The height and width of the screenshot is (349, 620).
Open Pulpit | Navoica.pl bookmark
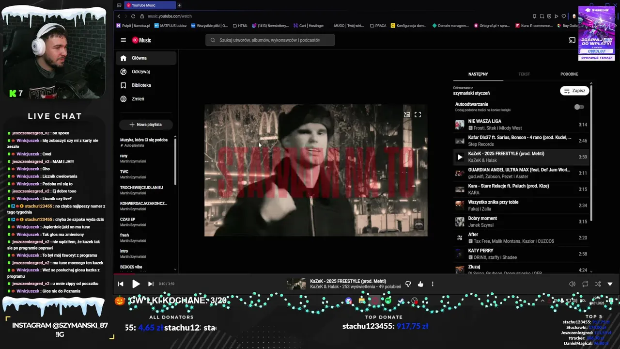point(132,26)
